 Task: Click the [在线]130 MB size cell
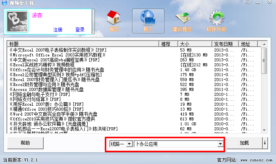pos(194,55)
